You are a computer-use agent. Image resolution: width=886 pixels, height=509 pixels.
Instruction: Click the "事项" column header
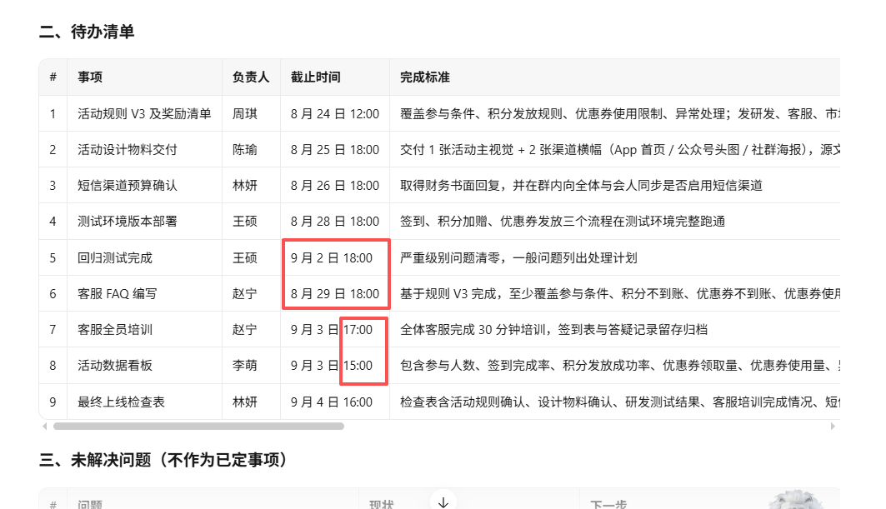pos(90,77)
